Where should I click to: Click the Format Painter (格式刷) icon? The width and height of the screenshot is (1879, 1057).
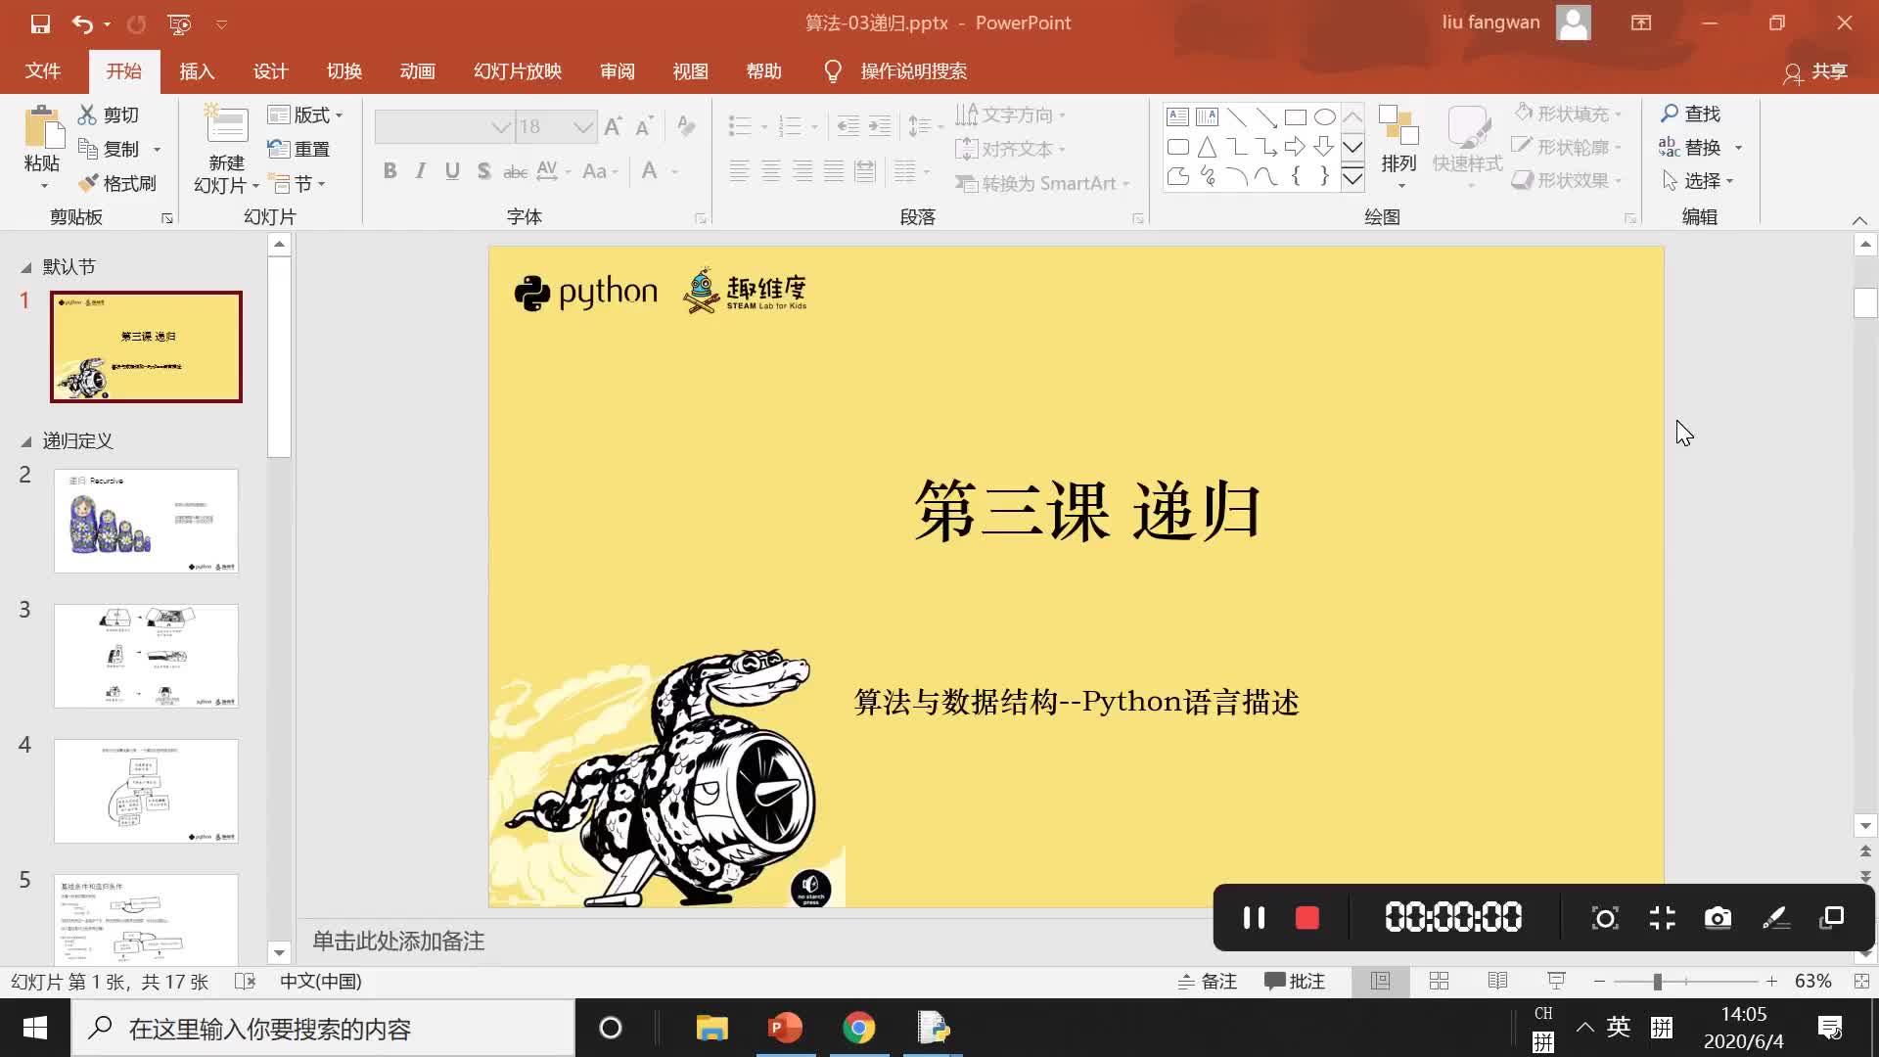click(88, 183)
